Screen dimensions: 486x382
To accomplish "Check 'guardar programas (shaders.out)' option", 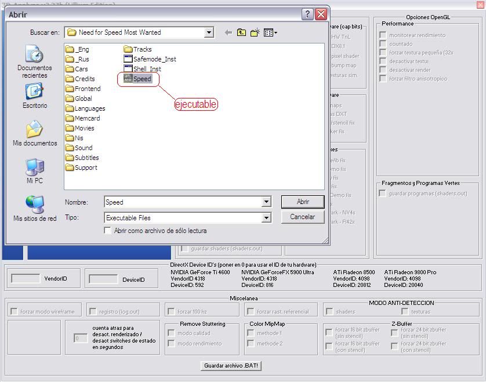I will pos(382,194).
